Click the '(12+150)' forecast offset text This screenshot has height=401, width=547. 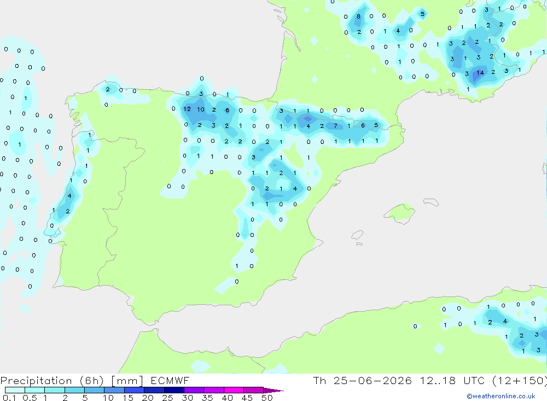pos(520,381)
